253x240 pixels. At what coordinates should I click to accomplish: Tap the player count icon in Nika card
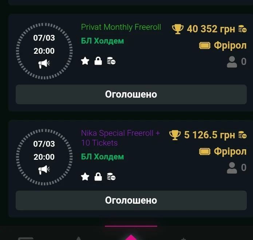click(x=232, y=168)
